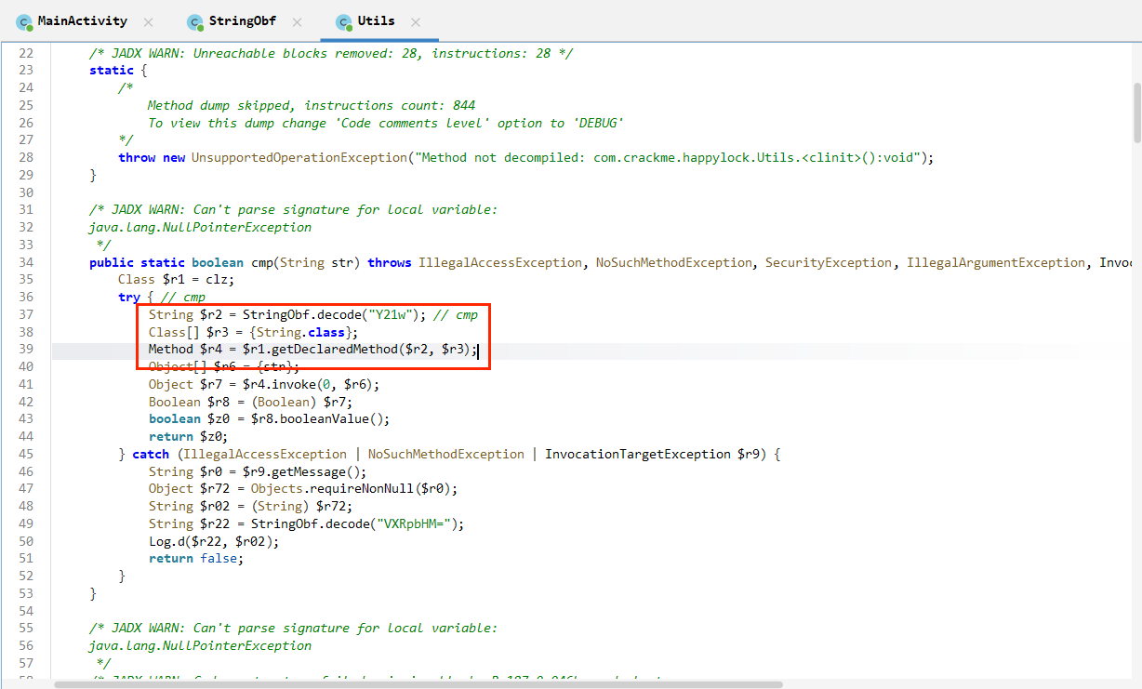Click the vertical scrollbar thumb
The width and height of the screenshot is (1142, 689).
coord(1136,112)
